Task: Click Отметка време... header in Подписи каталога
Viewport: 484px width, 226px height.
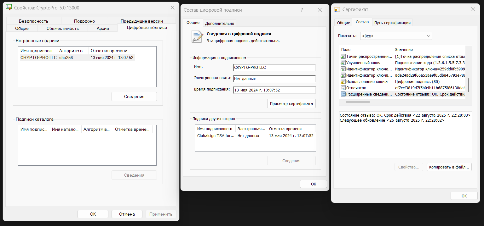Action: [x=133, y=129]
